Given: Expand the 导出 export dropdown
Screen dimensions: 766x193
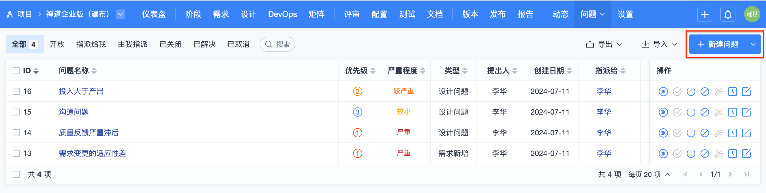Looking at the screenshot, I should pyautogui.click(x=604, y=45).
